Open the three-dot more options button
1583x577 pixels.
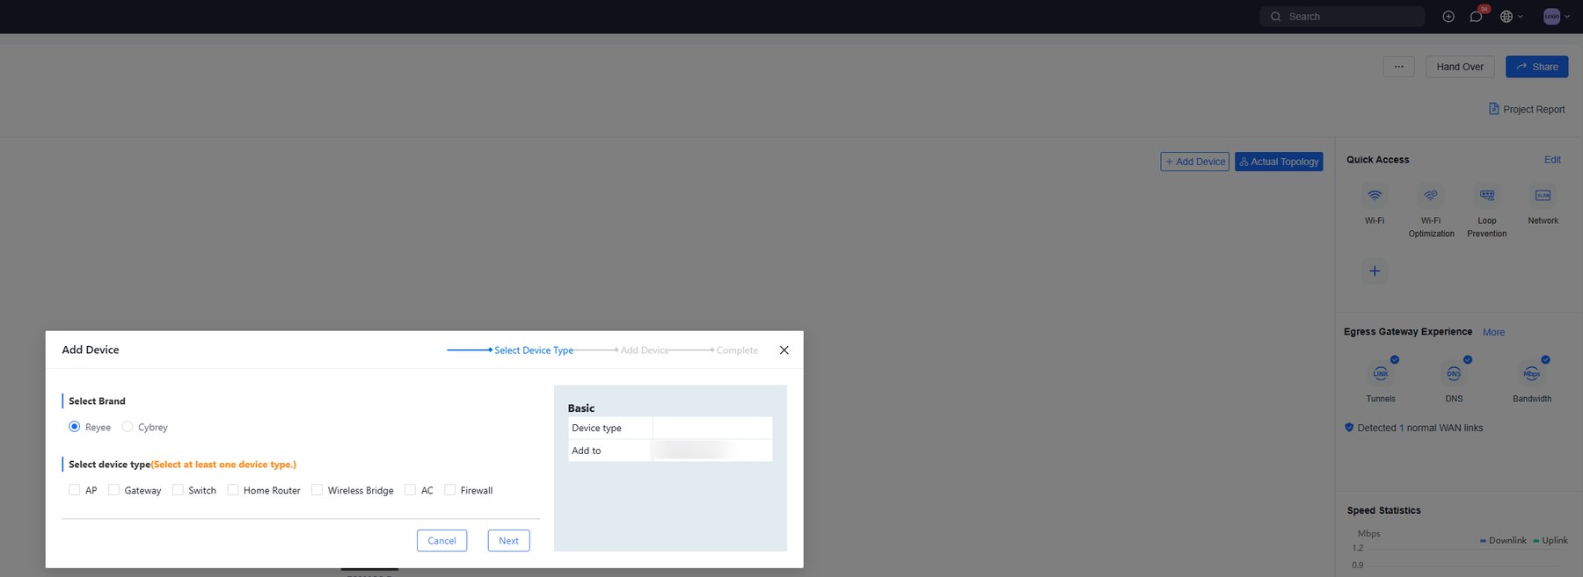coord(1398,67)
